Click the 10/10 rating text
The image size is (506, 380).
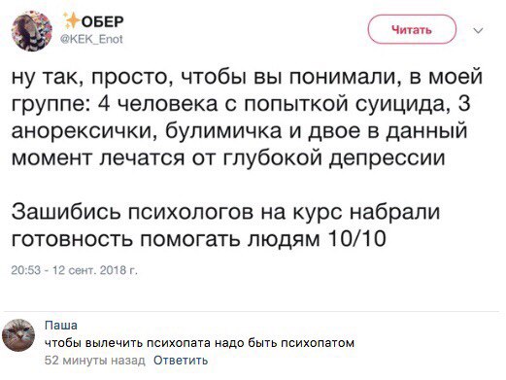click(x=356, y=239)
